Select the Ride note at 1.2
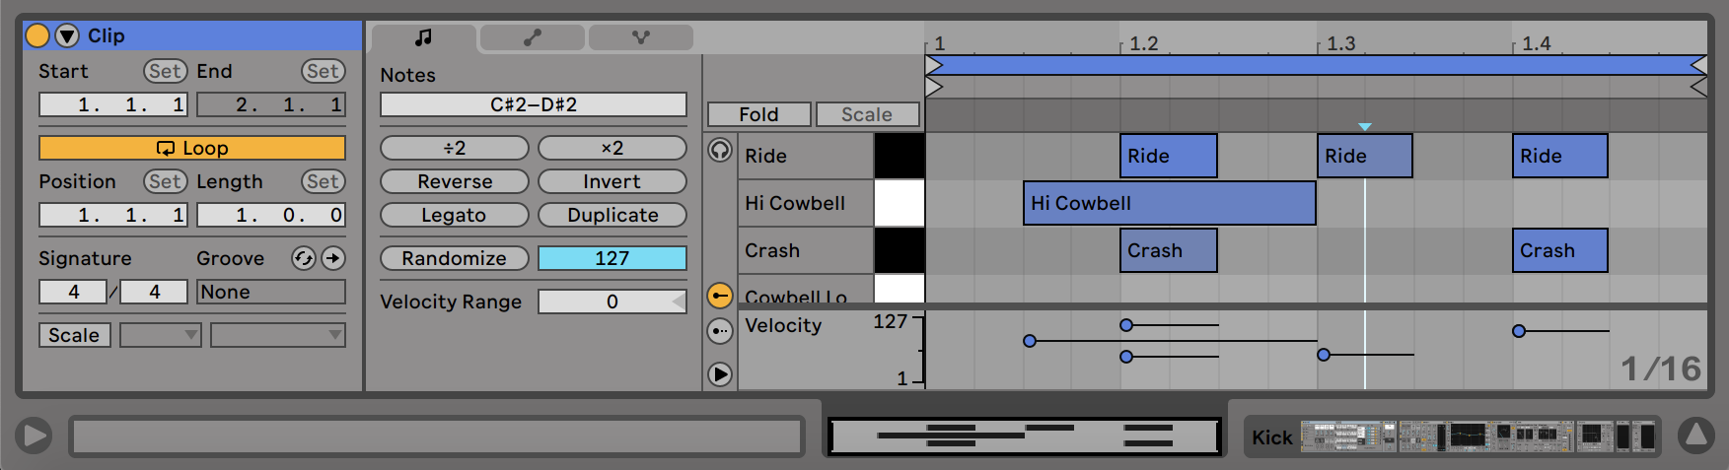Viewport: 1729px width, 470px height. coord(1169,156)
